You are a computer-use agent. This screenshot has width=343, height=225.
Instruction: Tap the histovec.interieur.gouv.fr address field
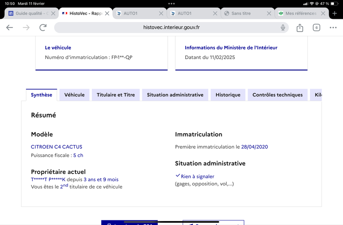point(171,27)
